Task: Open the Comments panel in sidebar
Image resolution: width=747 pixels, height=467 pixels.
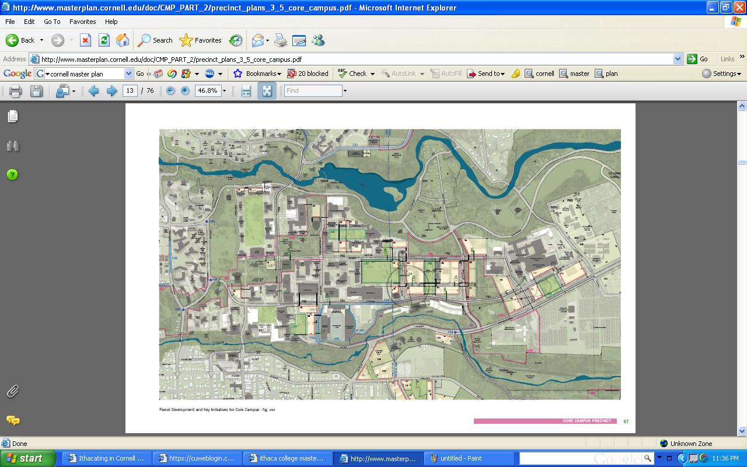Action: coord(13,420)
